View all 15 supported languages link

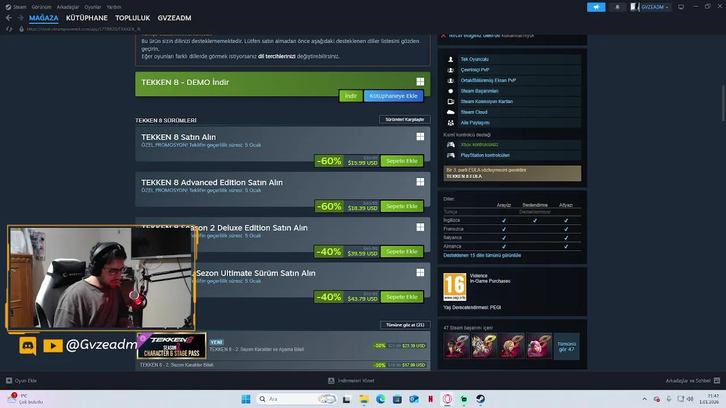[482, 255]
